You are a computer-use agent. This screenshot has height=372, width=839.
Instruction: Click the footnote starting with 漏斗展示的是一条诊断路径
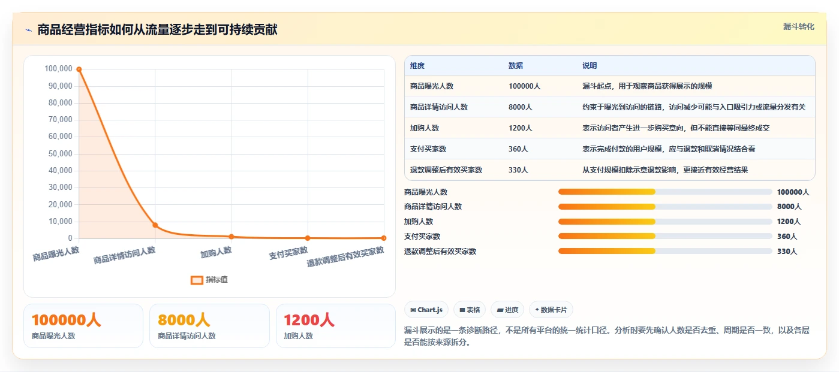point(607,337)
